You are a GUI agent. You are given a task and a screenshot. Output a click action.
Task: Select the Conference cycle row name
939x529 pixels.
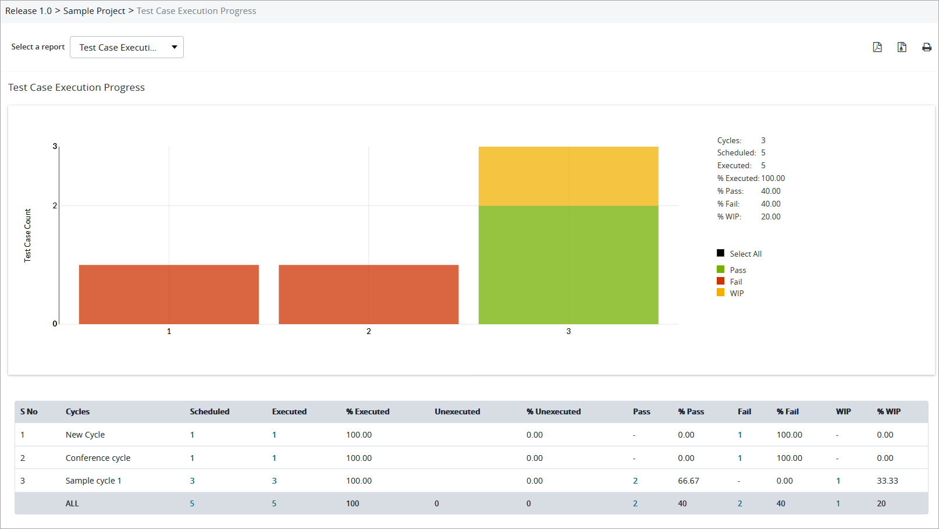tap(98, 458)
